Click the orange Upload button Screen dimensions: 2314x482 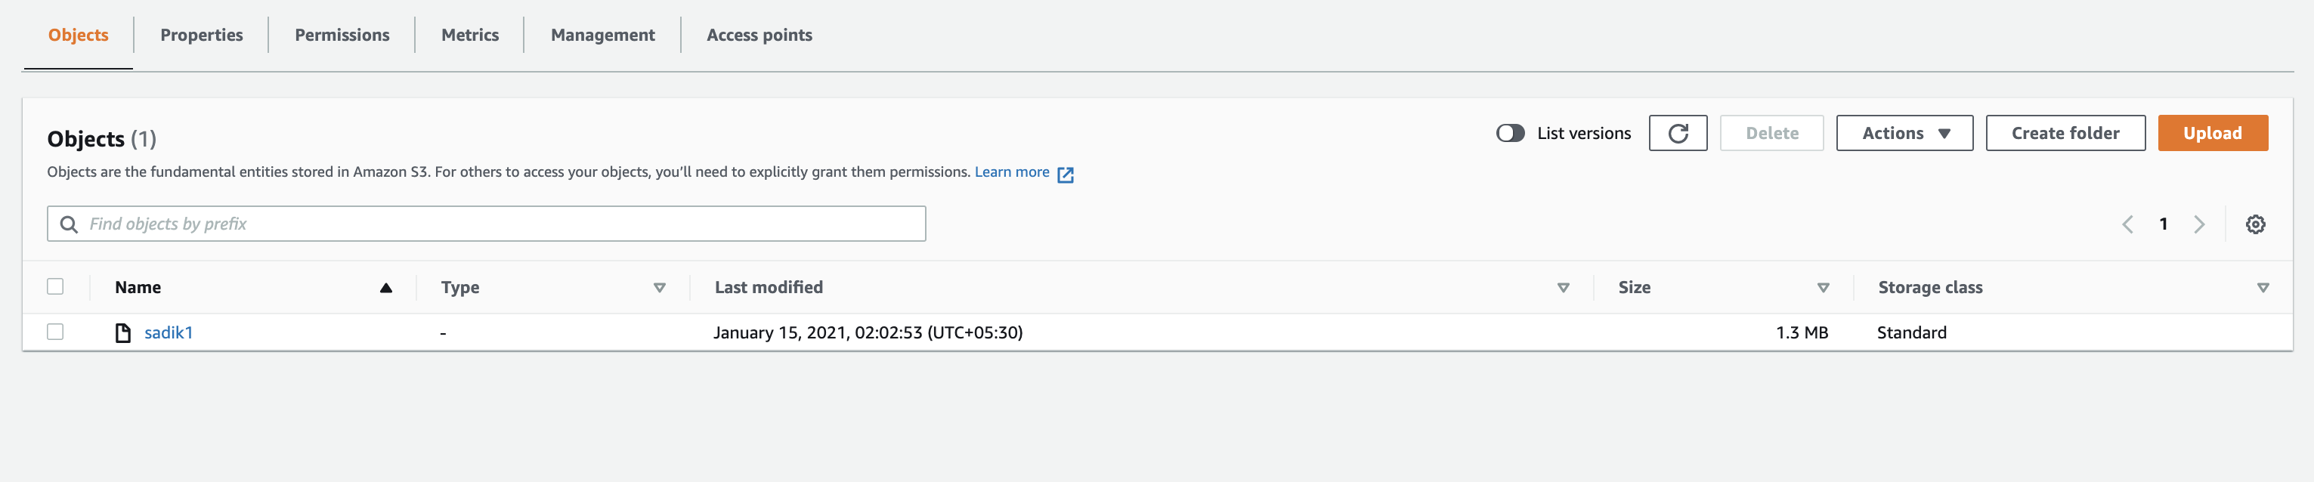(2213, 133)
